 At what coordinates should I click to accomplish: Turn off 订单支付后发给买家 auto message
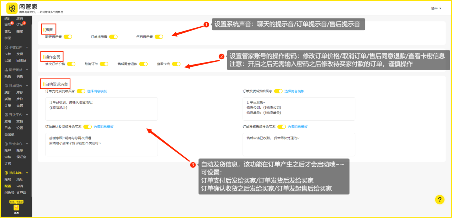pyautogui.click(x=81, y=91)
